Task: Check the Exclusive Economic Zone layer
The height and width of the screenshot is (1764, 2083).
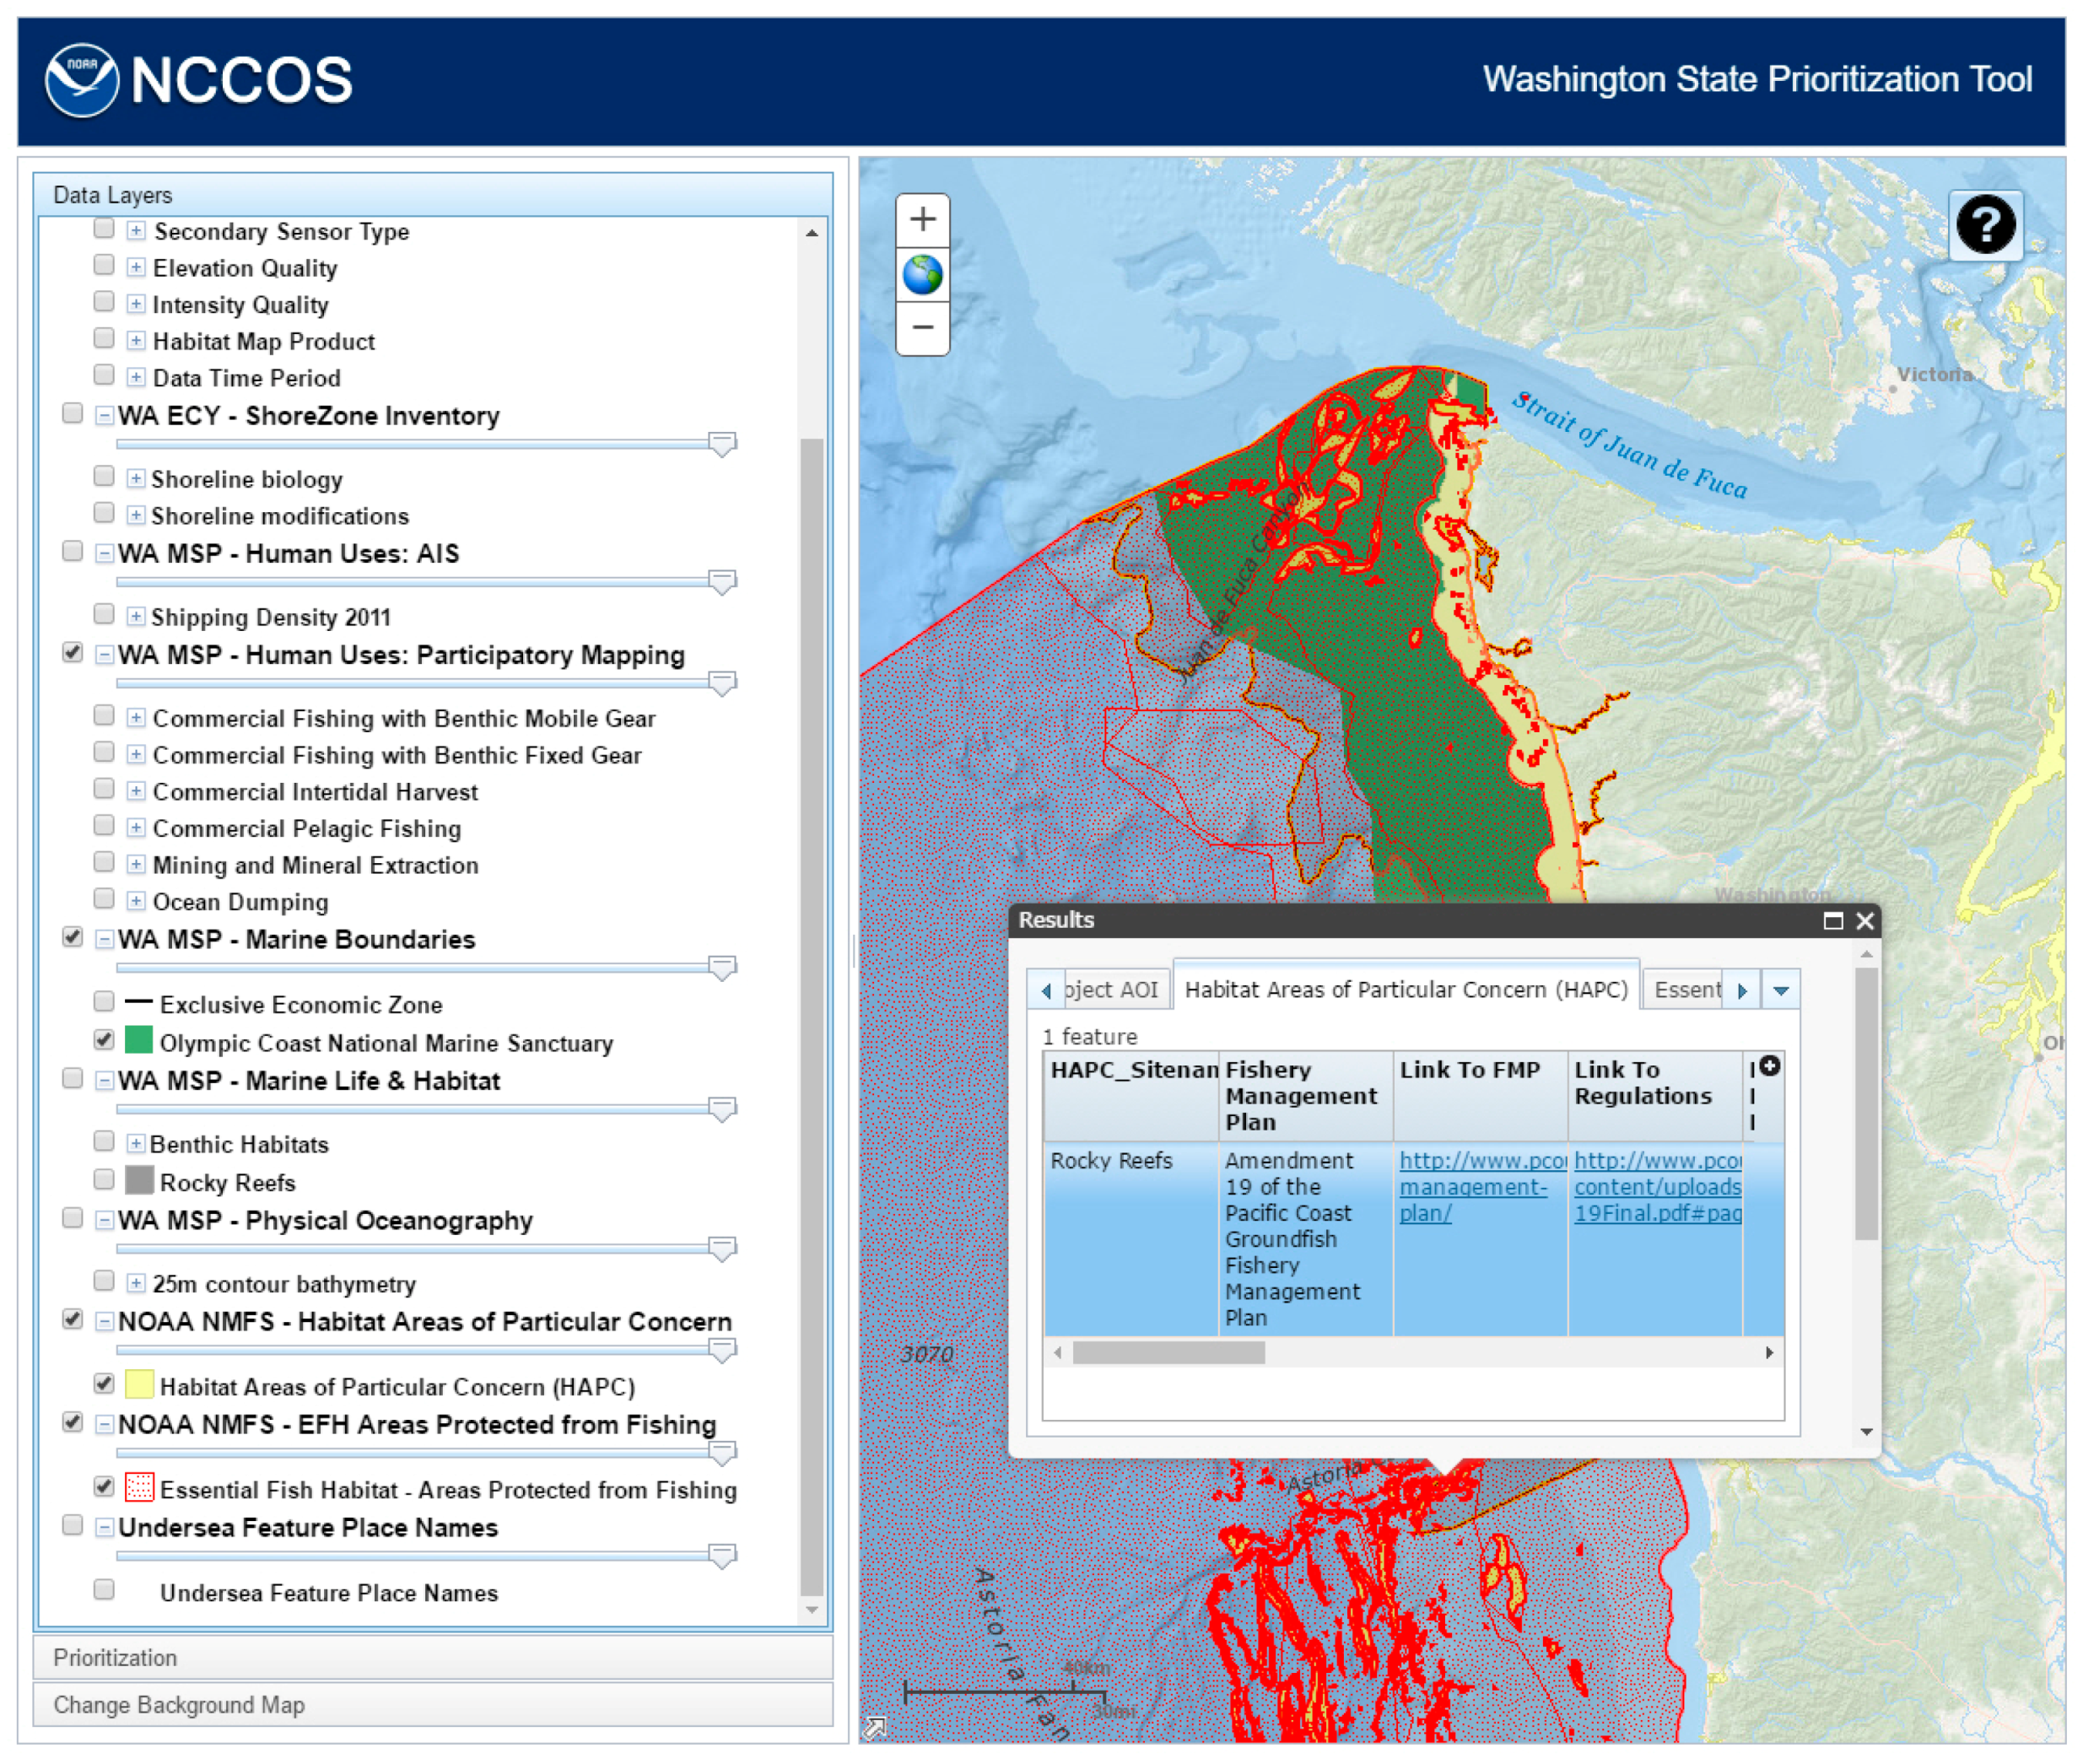Action: coord(104,1001)
